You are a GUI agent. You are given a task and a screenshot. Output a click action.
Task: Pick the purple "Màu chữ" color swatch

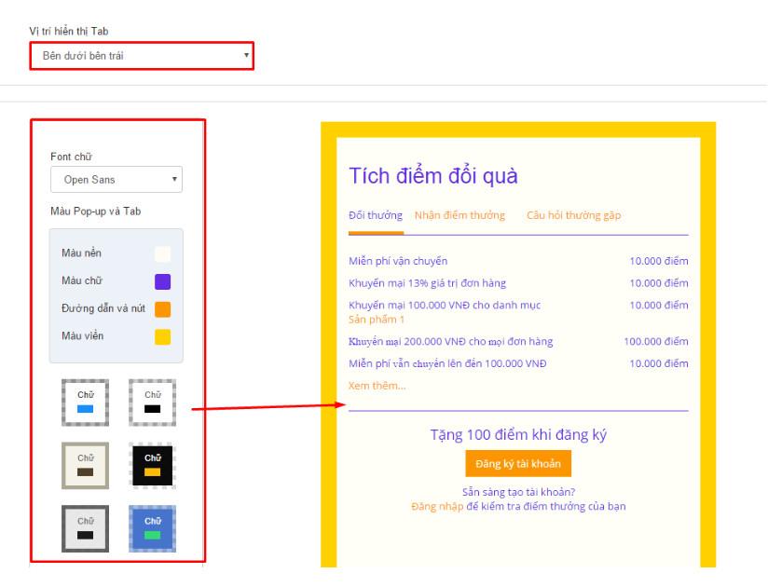pyautogui.click(x=162, y=281)
